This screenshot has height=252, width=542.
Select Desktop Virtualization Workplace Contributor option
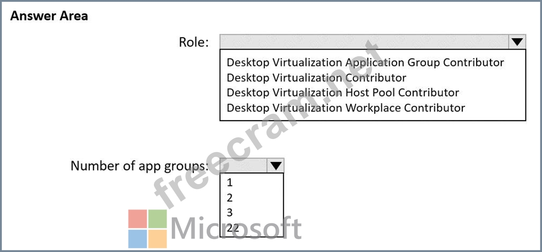tap(346, 108)
